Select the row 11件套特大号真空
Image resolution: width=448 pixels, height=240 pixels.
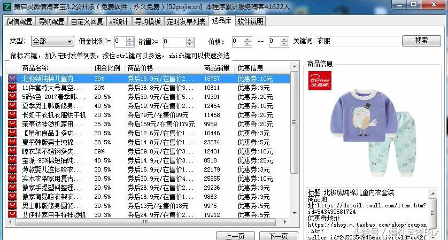coord(149,88)
